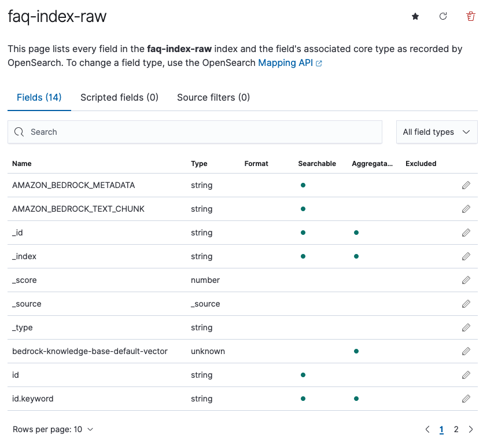Edit the AMAZON_BEDROCK_METADATA field pencil icon

coord(466,185)
